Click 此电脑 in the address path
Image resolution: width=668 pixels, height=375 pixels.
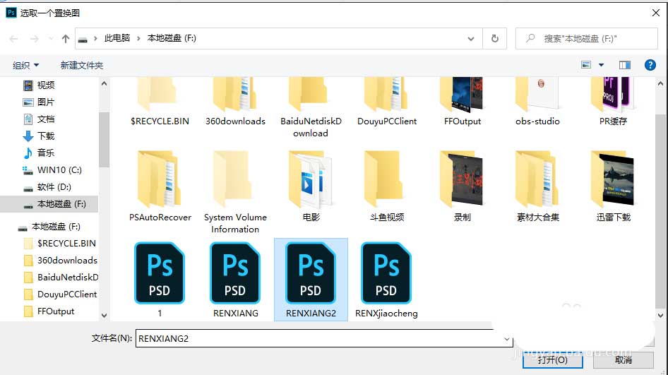click(117, 38)
